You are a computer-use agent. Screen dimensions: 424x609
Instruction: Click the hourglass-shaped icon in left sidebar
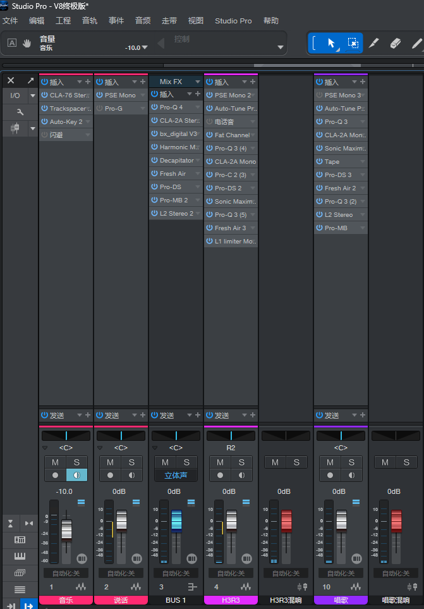pyautogui.click(x=11, y=524)
